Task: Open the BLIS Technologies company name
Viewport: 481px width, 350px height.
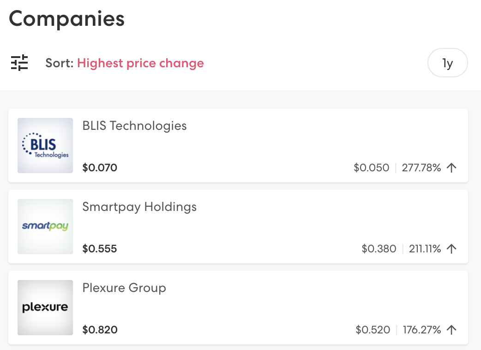Action: [x=134, y=126]
